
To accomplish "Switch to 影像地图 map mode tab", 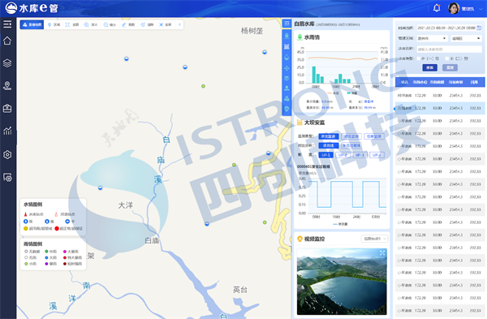I will (x=32, y=25).
